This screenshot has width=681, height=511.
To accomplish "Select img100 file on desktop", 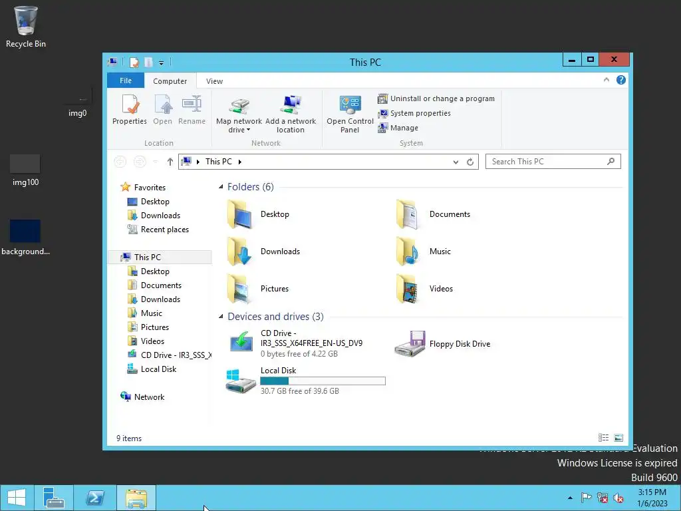I will click(25, 170).
